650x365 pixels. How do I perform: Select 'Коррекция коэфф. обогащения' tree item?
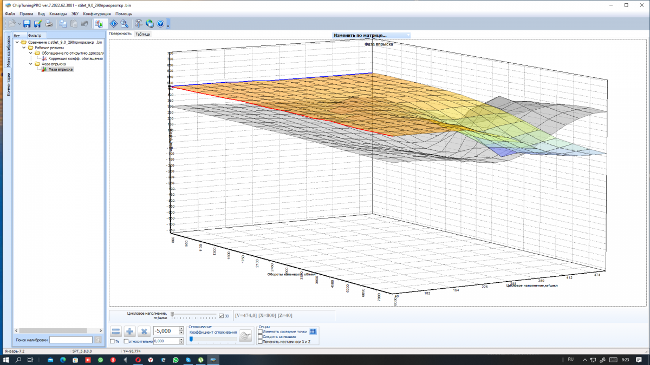75,58
